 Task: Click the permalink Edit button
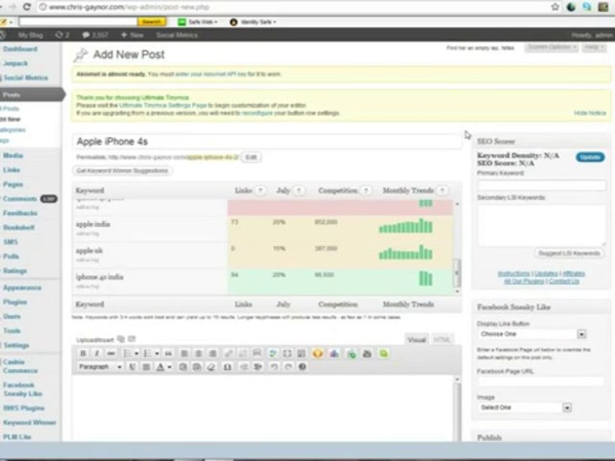(x=251, y=158)
